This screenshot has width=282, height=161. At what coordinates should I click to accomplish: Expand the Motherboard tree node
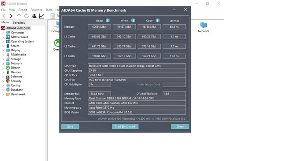[x=3, y=37]
